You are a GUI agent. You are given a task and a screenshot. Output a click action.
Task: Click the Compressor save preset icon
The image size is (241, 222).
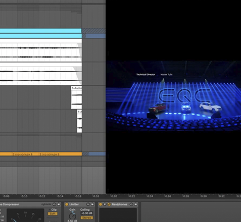59,204
